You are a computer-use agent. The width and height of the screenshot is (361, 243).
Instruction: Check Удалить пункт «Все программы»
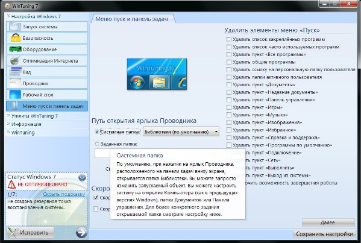tap(228, 54)
